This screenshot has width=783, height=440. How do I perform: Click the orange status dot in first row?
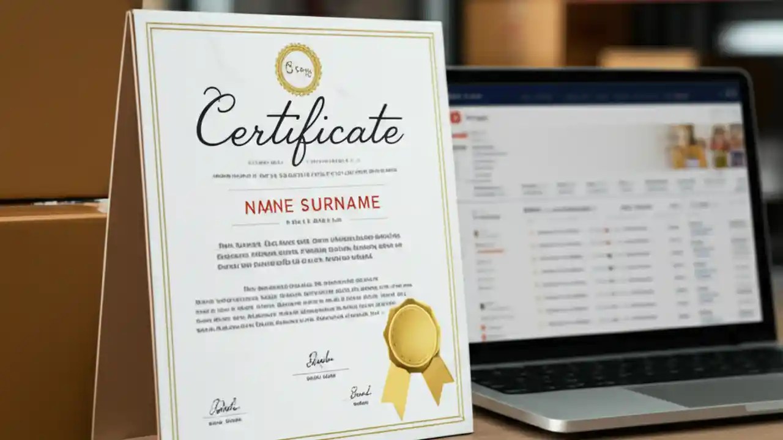[x=607, y=230]
